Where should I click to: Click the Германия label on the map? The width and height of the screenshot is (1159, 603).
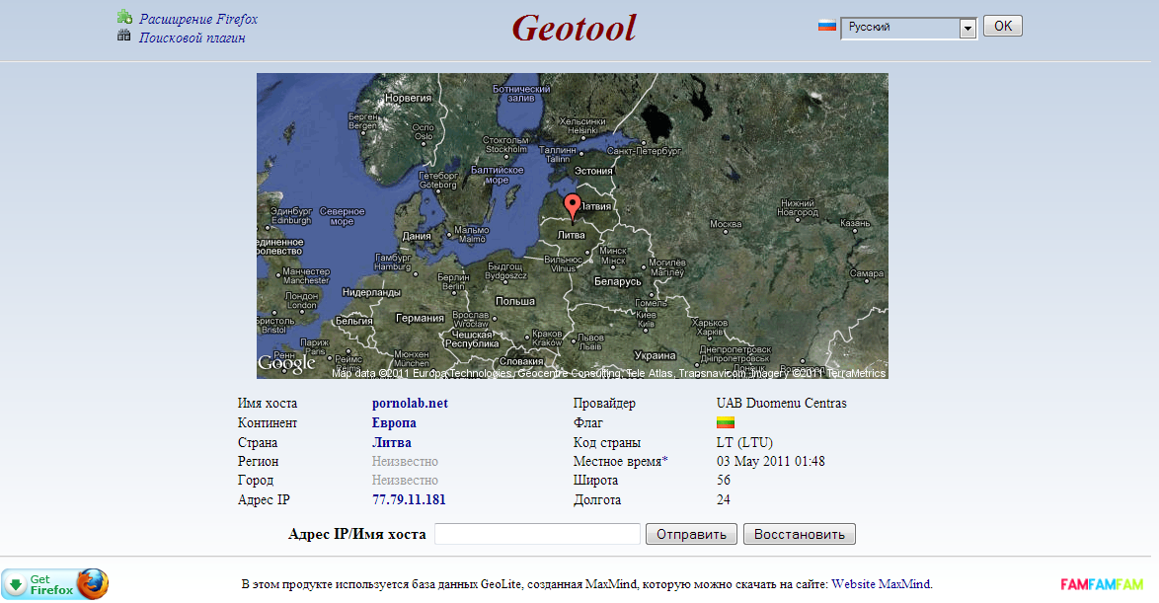[420, 319]
